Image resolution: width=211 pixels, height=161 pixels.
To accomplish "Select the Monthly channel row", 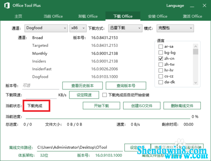I will pos(40,54).
